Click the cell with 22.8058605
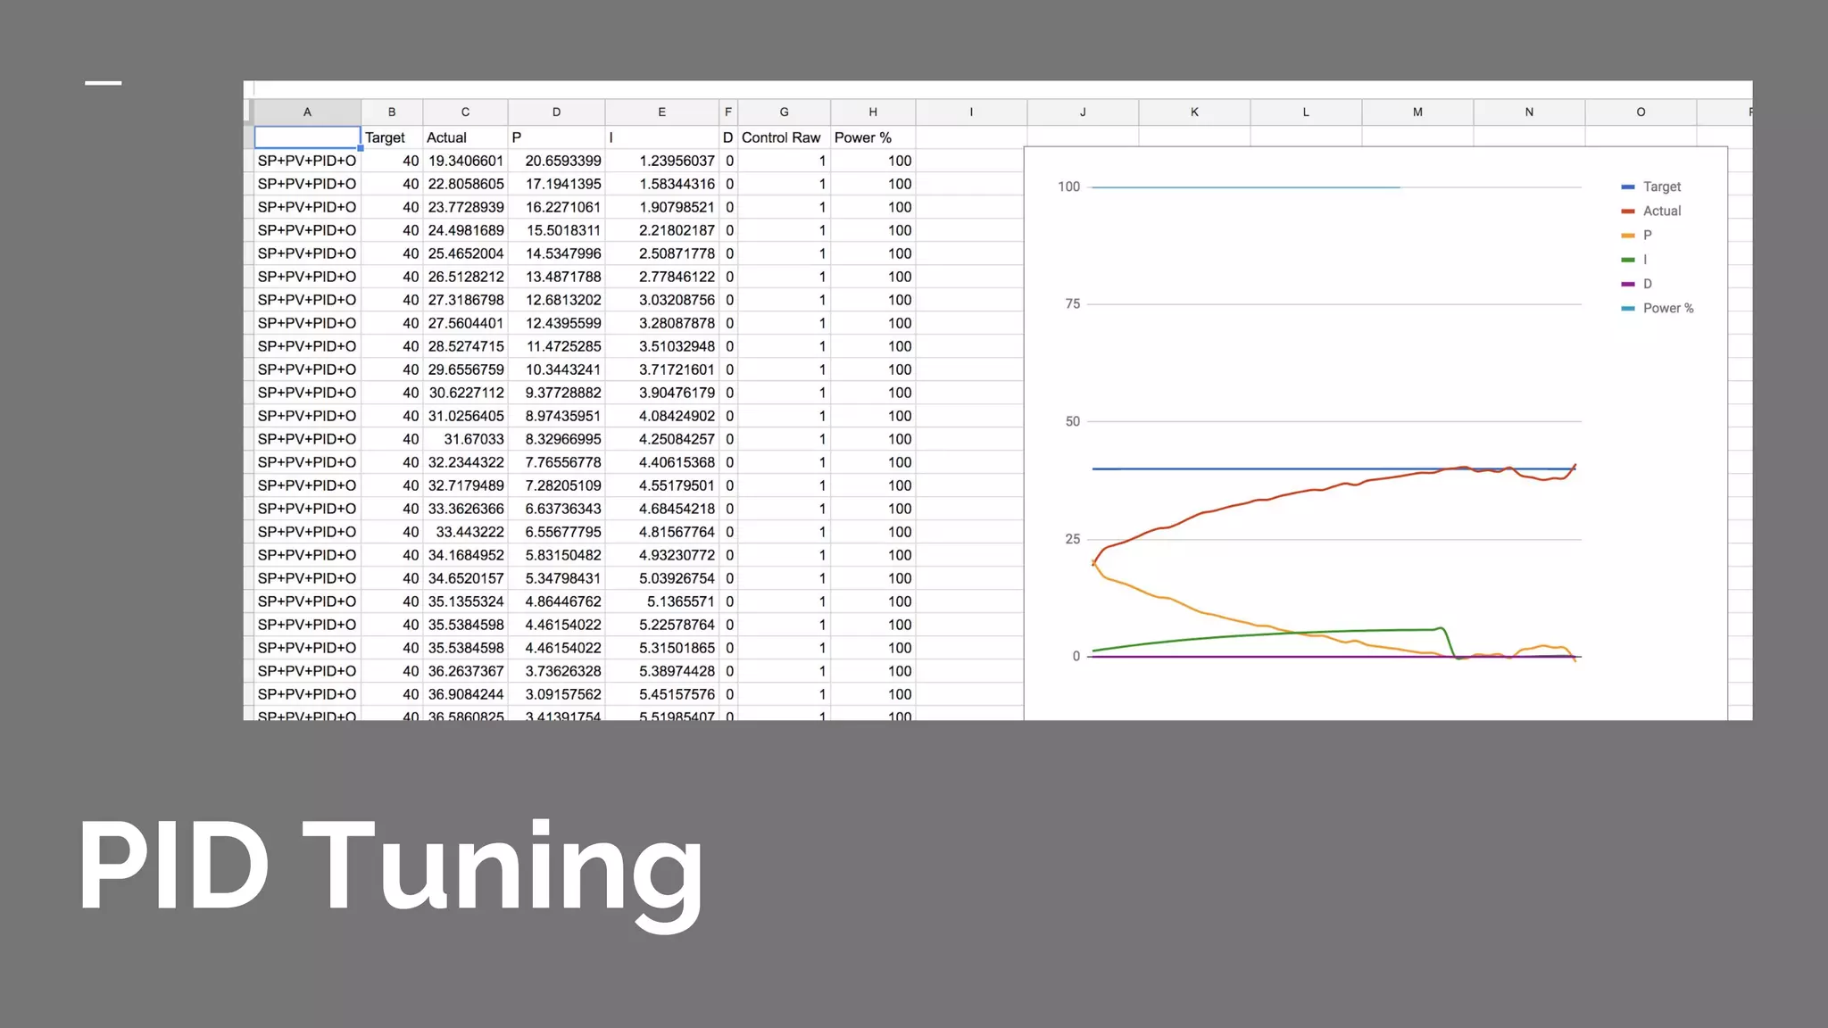 click(465, 184)
